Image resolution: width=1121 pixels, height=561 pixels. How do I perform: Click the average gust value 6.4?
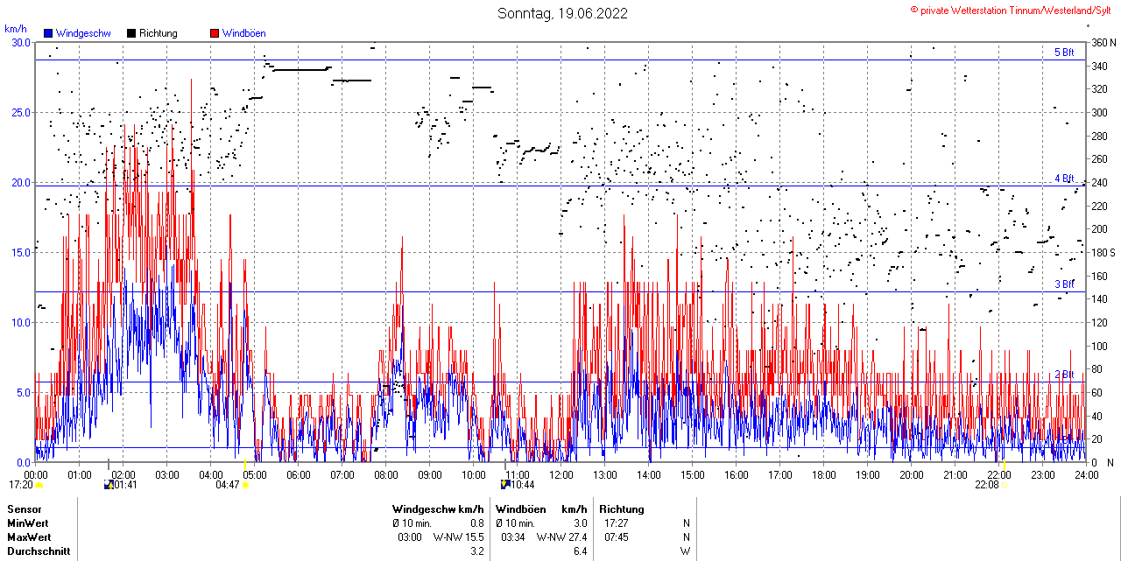point(580,551)
